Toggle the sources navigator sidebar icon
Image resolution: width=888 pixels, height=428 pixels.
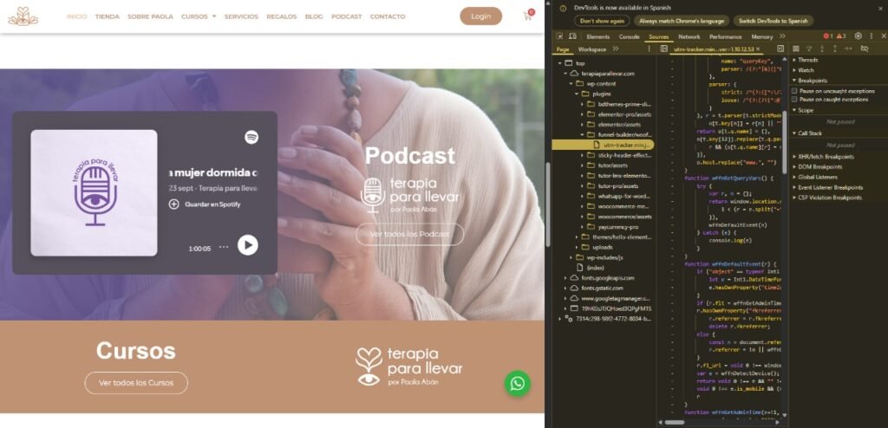click(664, 49)
